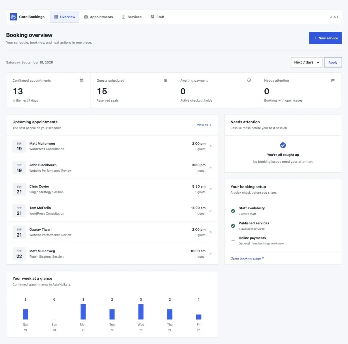348x344 pixels.
Task: Open Matt Mullenweg 10:00 am appointment arrow
Action: 211,254
